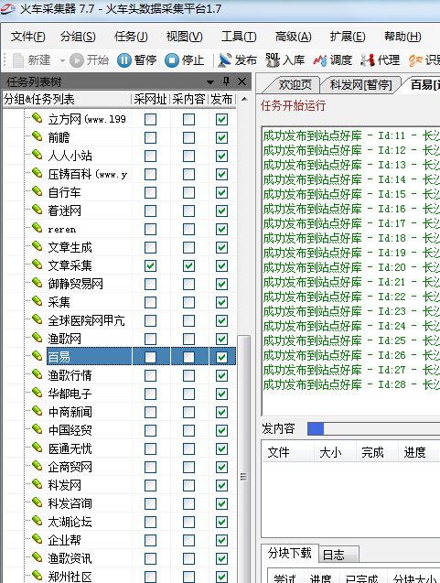Select the 人人小站 task in tree
This screenshot has width=440, height=583.
tap(70, 156)
